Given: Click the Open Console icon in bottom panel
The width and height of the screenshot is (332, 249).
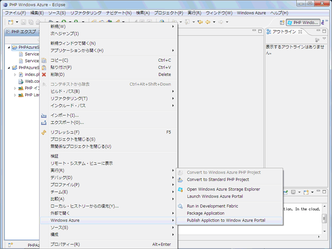Looking at the screenshot, I should coord(306,192).
